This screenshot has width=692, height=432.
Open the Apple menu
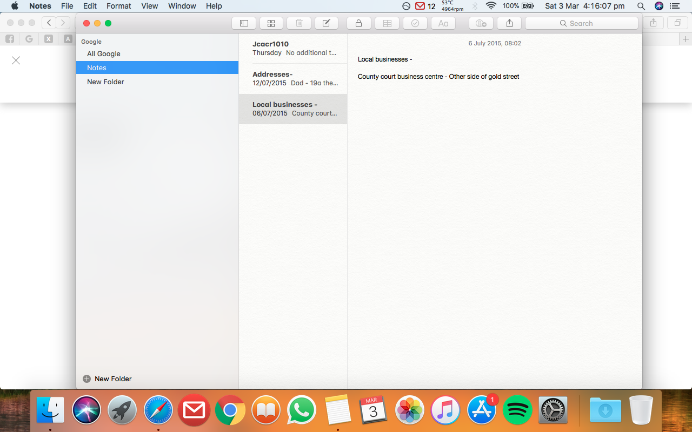[x=15, y=6]
